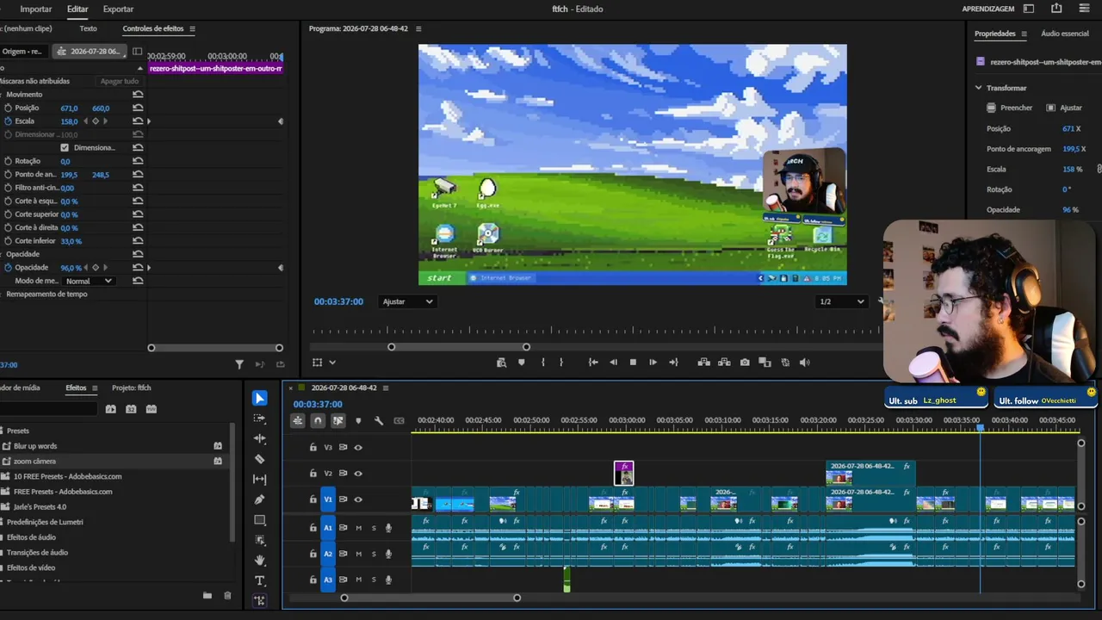
Task: Export a frame with the camera icon
Action: (745, 363)
